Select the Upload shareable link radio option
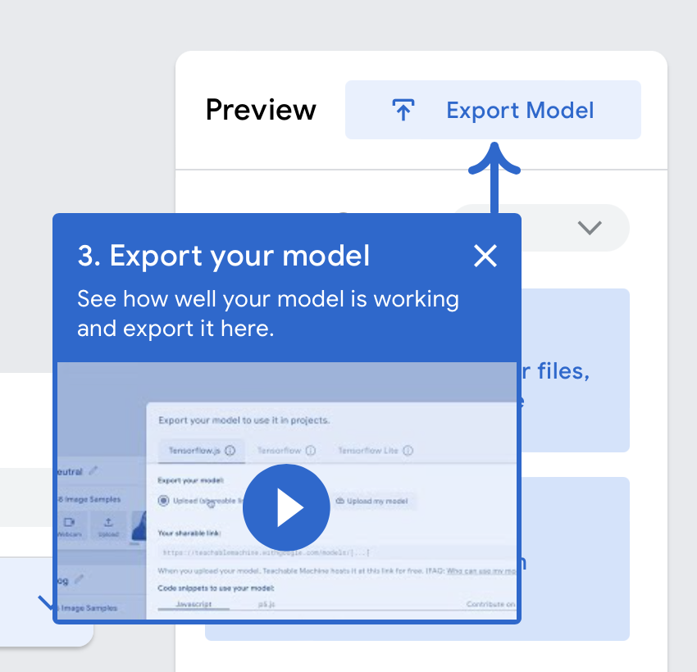Screen dimensions: 697x672 [x=163, y=499]
